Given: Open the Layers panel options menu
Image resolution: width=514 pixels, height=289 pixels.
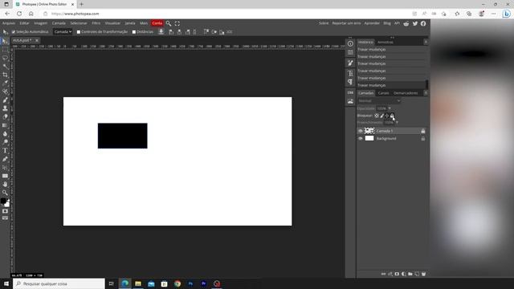Looking at the screenshot, I should [x=426, y=93].
